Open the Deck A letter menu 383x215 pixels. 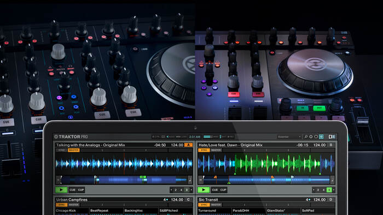188,145
